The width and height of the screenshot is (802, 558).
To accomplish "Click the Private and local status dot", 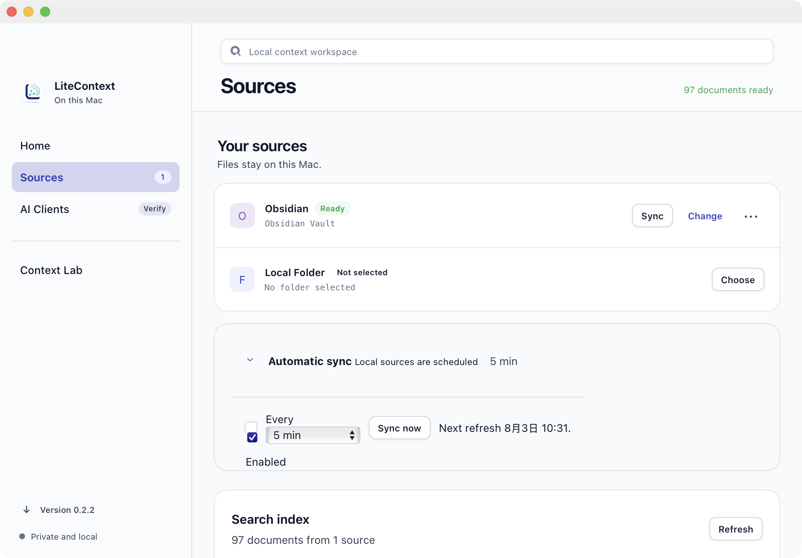I will tap(22, 536).
